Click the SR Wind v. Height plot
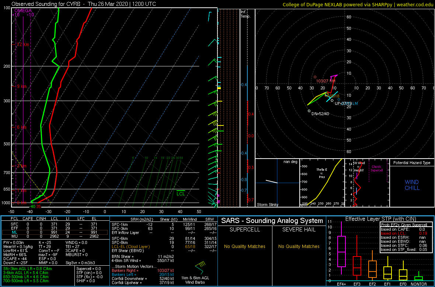The width and height of the screenshot is (435, 287). pos(367,183)
